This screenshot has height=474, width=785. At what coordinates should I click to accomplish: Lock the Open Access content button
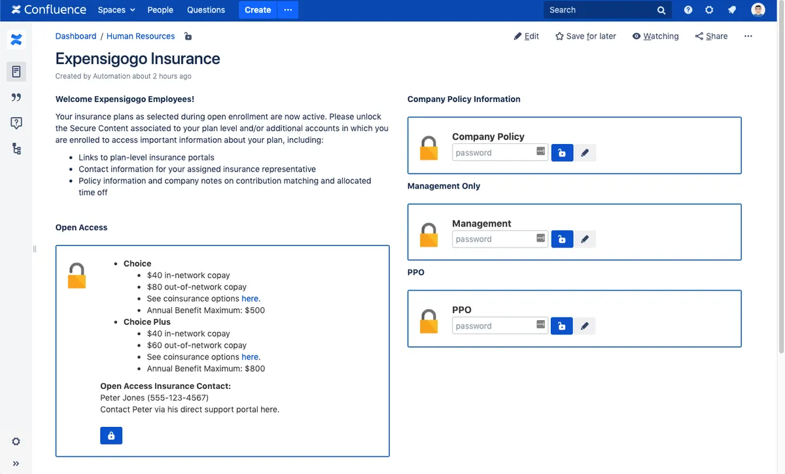pyautogui.click(x=111, y=435)
